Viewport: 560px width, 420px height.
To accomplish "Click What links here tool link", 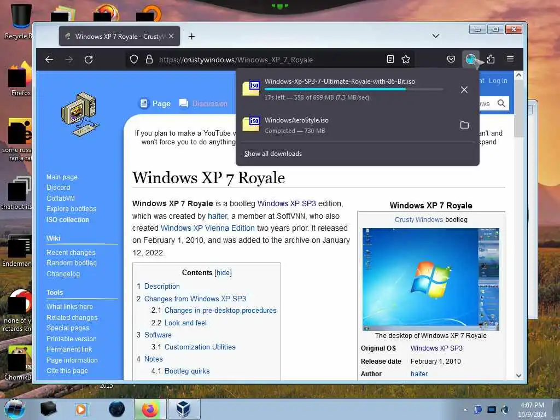I will click(69, 307).
